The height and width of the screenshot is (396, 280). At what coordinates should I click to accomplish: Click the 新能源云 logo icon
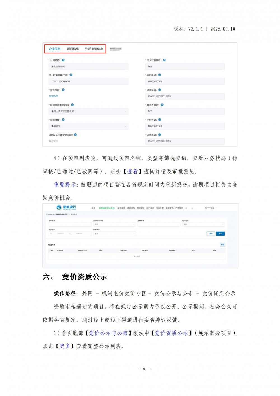pyautogui.click(x=59, y=207)
